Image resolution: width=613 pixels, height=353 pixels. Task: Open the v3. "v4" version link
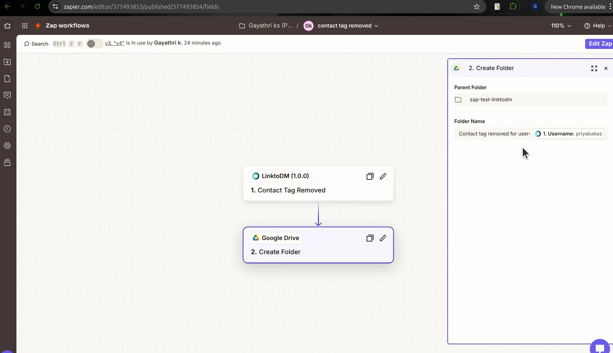[115, 43]
